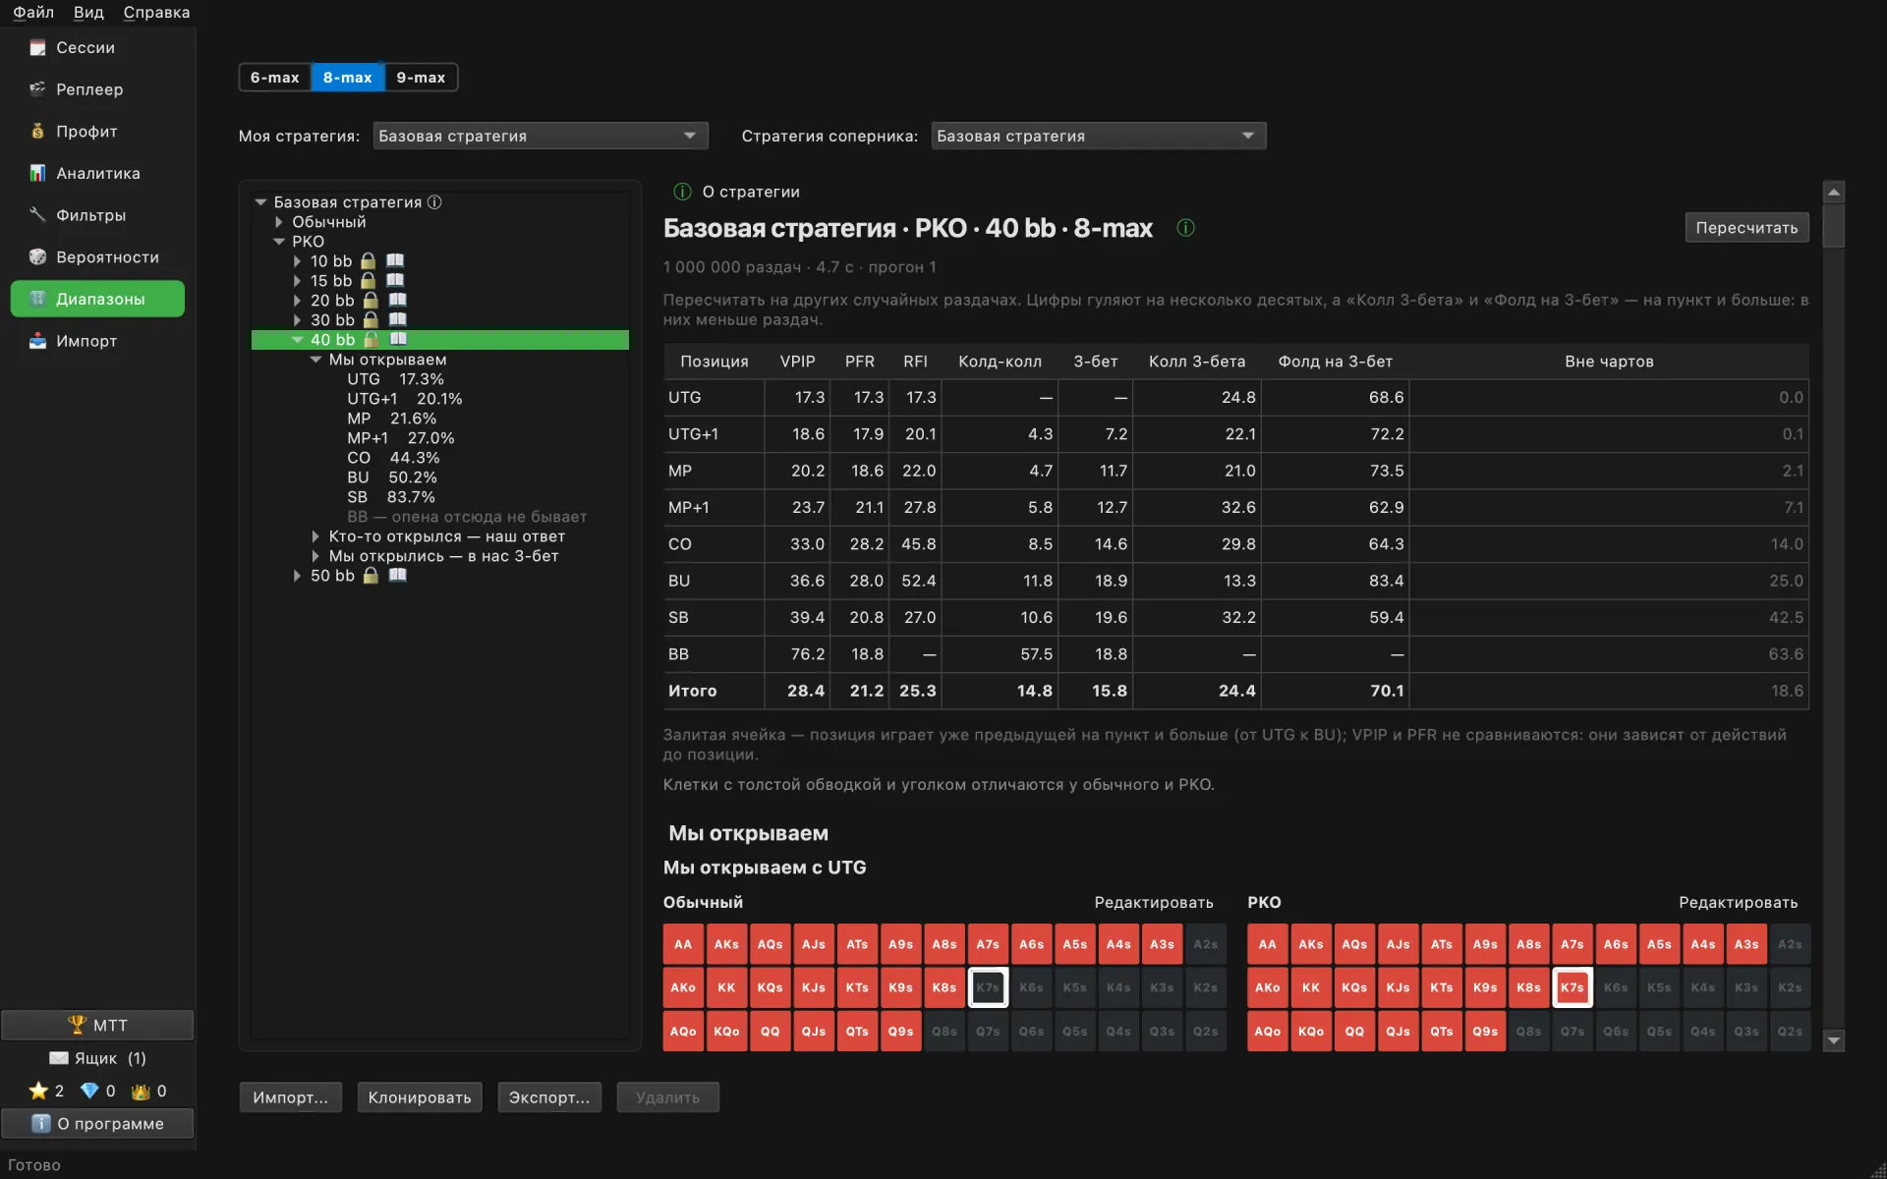The width and height of the screenshot is (1887, 1179).
Task: Collapse the PKO tree node
Action: coord(279,242)
